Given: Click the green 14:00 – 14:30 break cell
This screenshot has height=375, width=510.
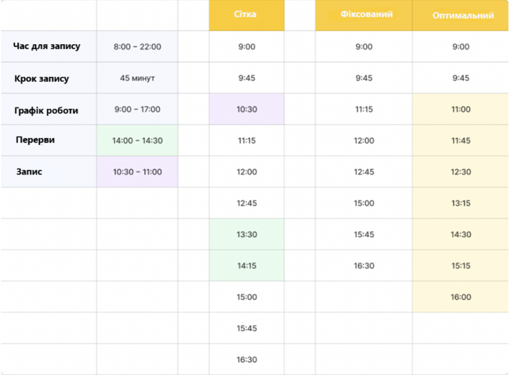Looking at the screenshot, I should pyautogui.click(x=137, y=141).
